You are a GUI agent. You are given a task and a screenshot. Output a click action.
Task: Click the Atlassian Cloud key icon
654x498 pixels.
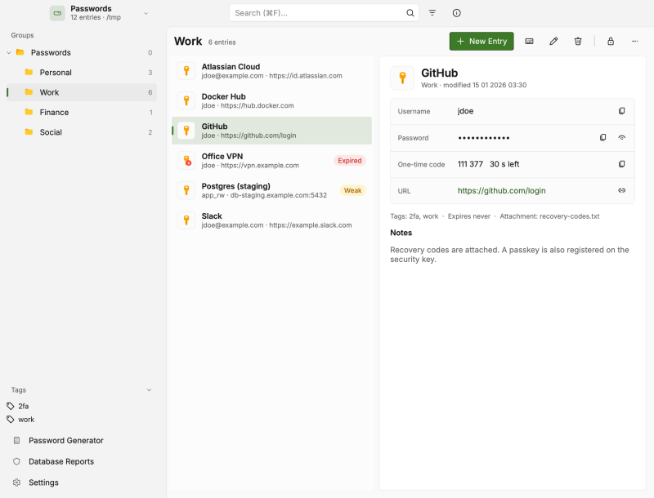point(186,71)
